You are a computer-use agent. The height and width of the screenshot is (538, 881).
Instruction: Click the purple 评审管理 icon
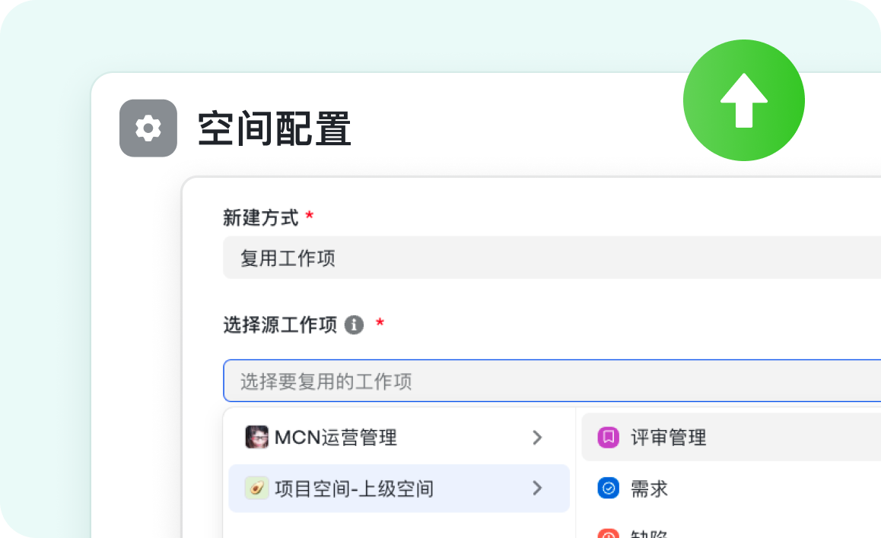click(x=609, y=437)
